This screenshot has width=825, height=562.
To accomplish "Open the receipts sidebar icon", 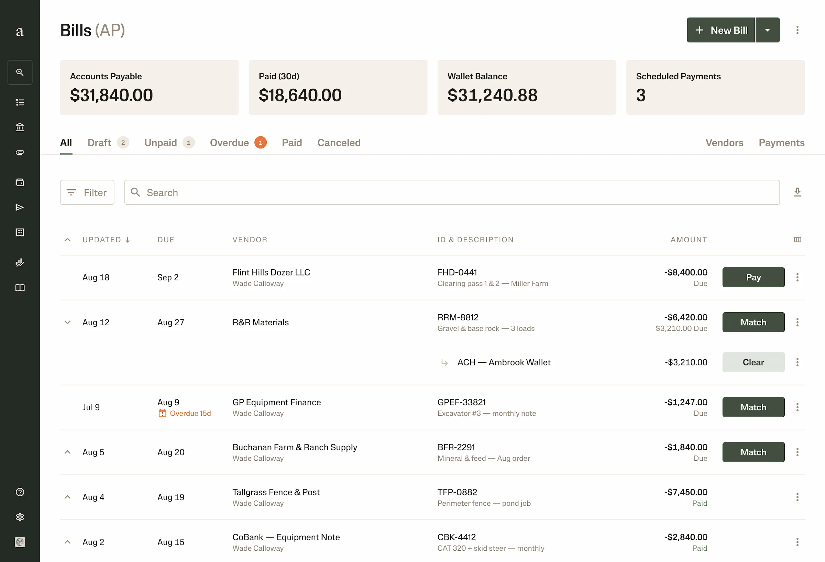I will pyautogui.click(x=20, y=233).
